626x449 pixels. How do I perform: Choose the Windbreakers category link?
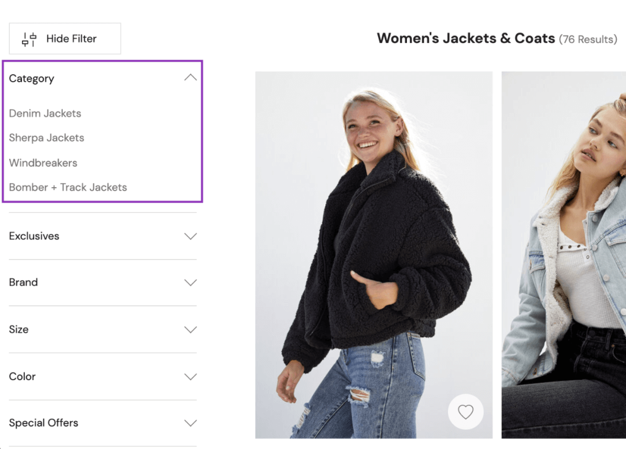pyautogui.click(x=43, y=163)
